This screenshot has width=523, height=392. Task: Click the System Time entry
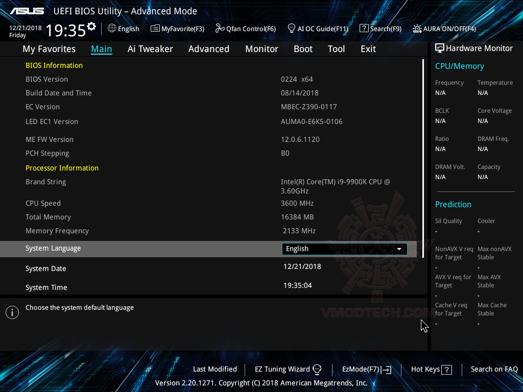[46, 287]
